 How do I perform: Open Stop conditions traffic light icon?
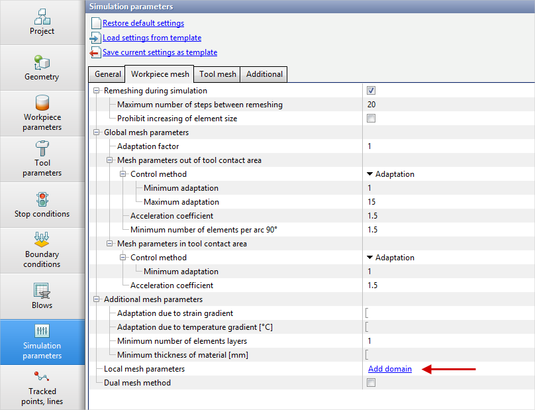[x=42, y=199]
